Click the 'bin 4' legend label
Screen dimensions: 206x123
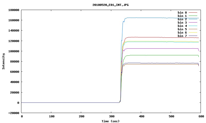(x=182, y=26)
